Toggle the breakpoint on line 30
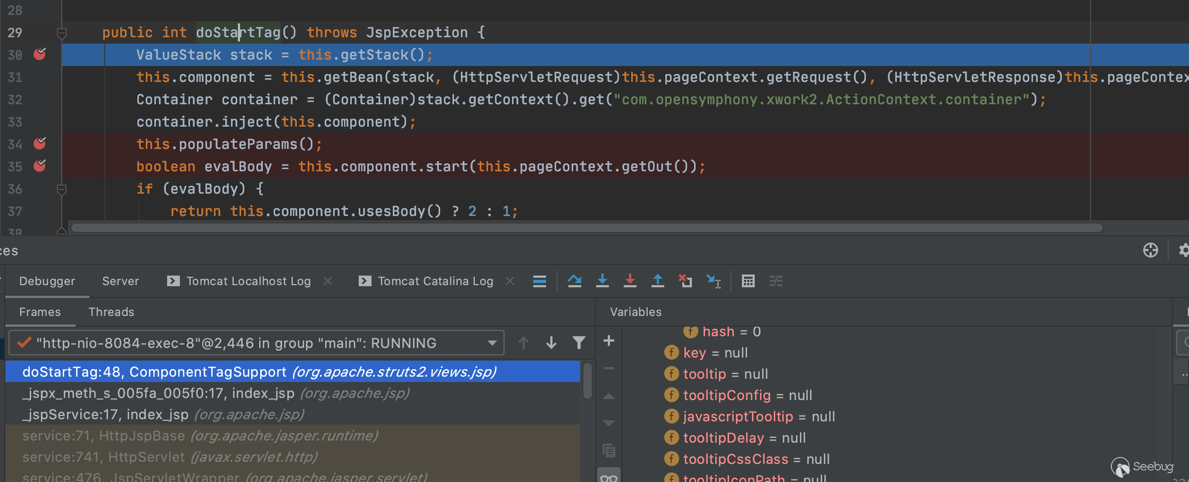 (x=40, y=54)
